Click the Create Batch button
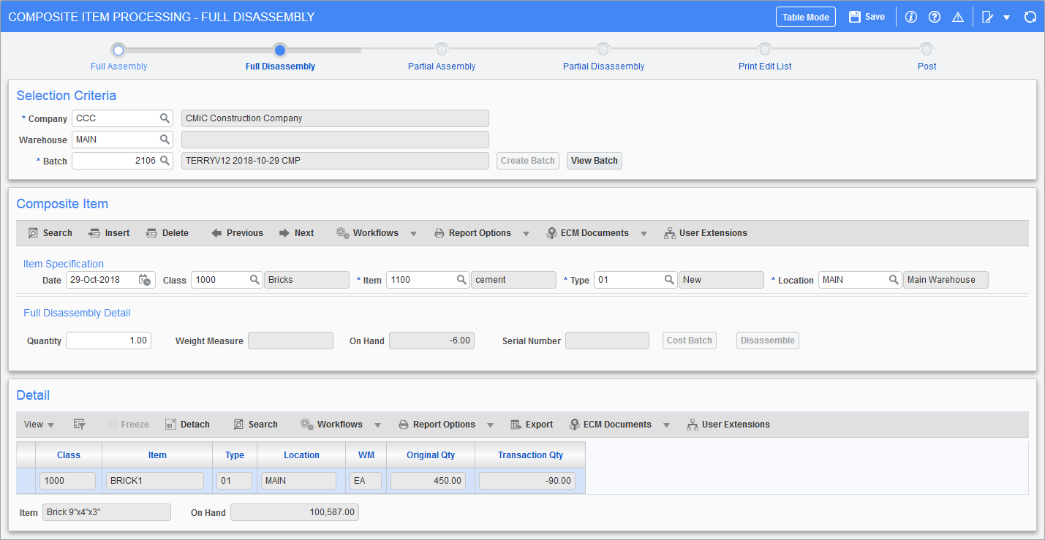Image resolution: width=1045 pixels, height=540 pixels. [x=528, y=161]
